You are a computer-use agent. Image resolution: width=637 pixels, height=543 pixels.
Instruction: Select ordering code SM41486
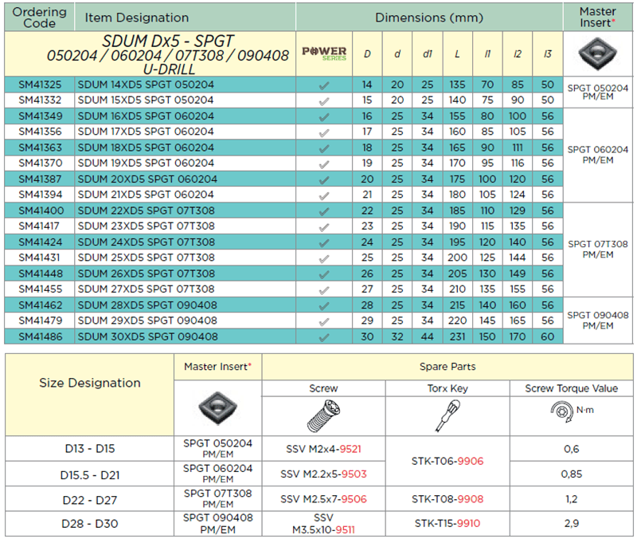point(41,336)
